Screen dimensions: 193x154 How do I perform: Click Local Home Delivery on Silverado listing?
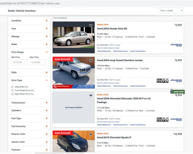coord(138,125)
